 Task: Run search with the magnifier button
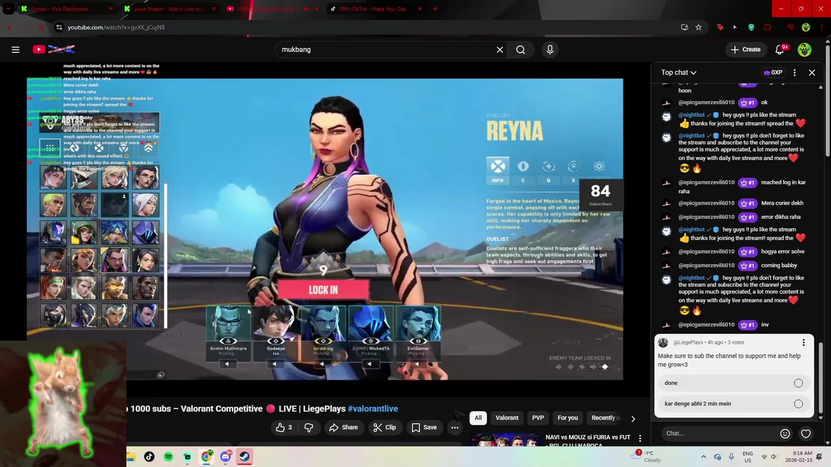(x=521, y=49)
